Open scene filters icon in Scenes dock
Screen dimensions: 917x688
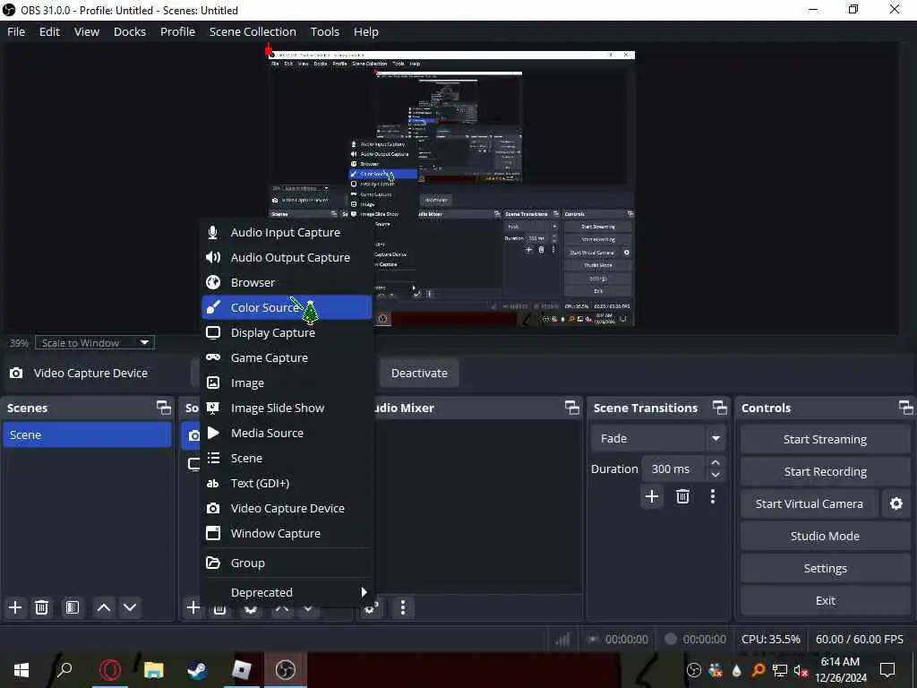[72, 607]
